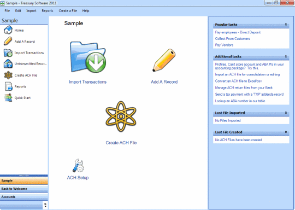
Task: Click No Files Imported text
Action: (x=228, y=120)
